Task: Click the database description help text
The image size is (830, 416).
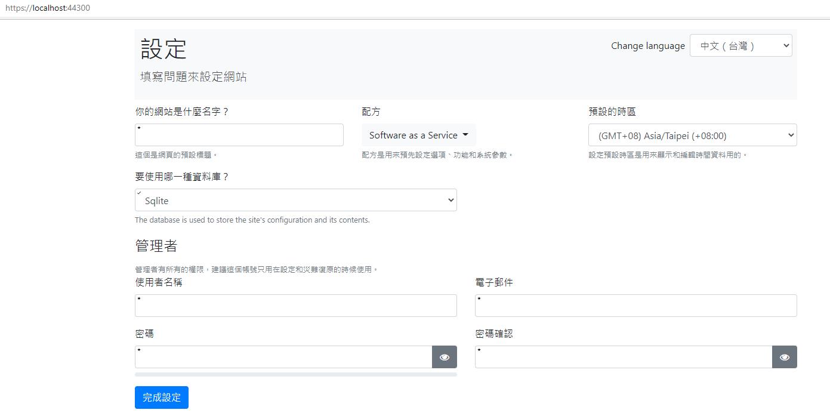Action: click(252, 220)
